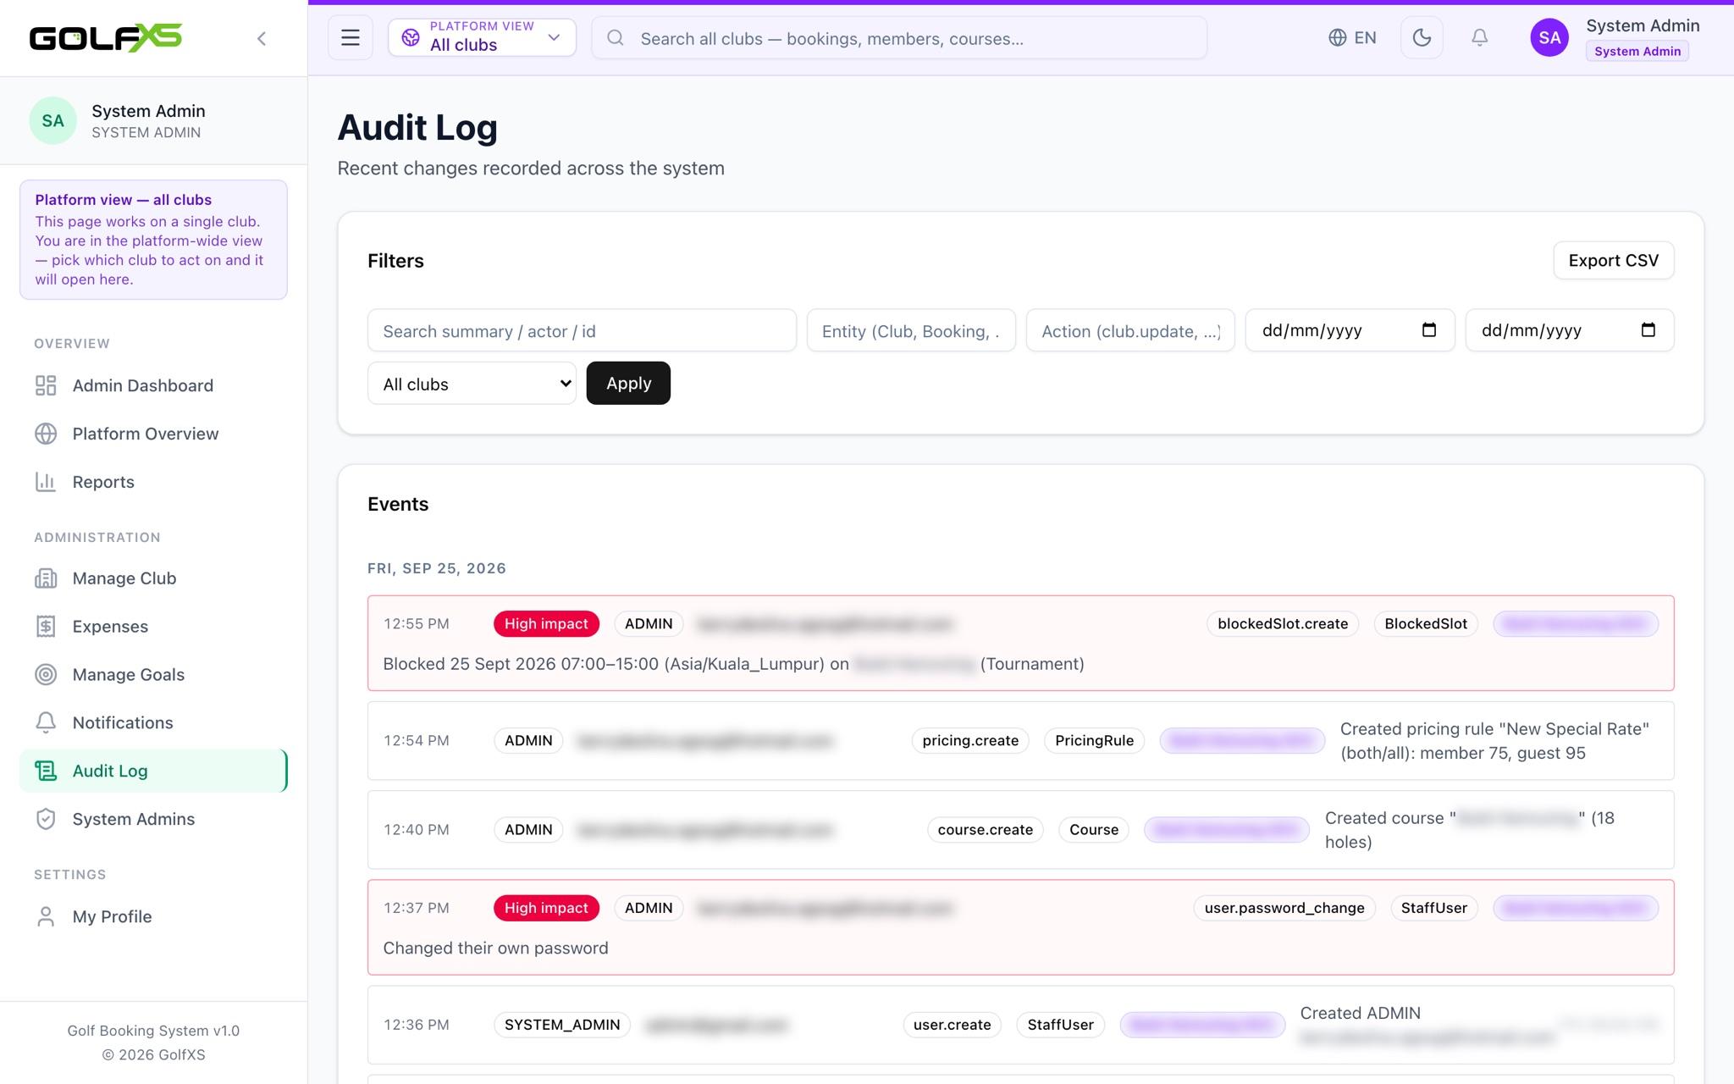Screen dimensions: 1734x1084
Task: Open Reports section
Action: (x=153, y=482)
